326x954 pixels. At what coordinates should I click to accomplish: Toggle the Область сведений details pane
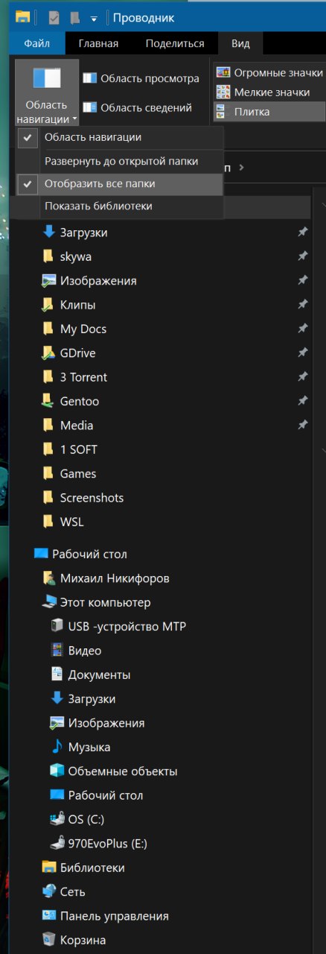pyautogui.click(x=137, y=108)
